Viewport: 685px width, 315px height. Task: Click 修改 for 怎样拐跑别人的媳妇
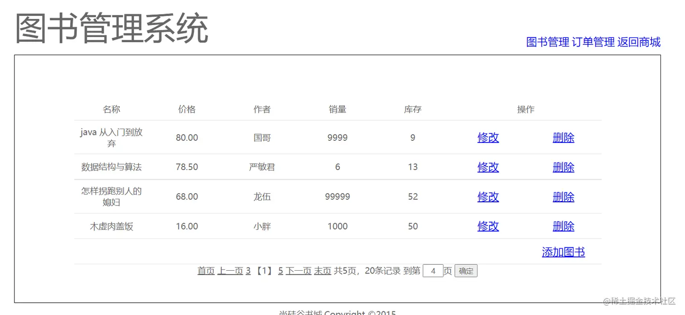pos(488,197)
